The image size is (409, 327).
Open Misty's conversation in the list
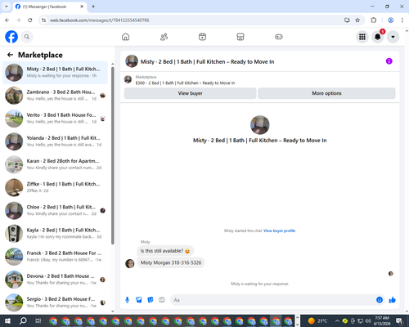[55, 73]
